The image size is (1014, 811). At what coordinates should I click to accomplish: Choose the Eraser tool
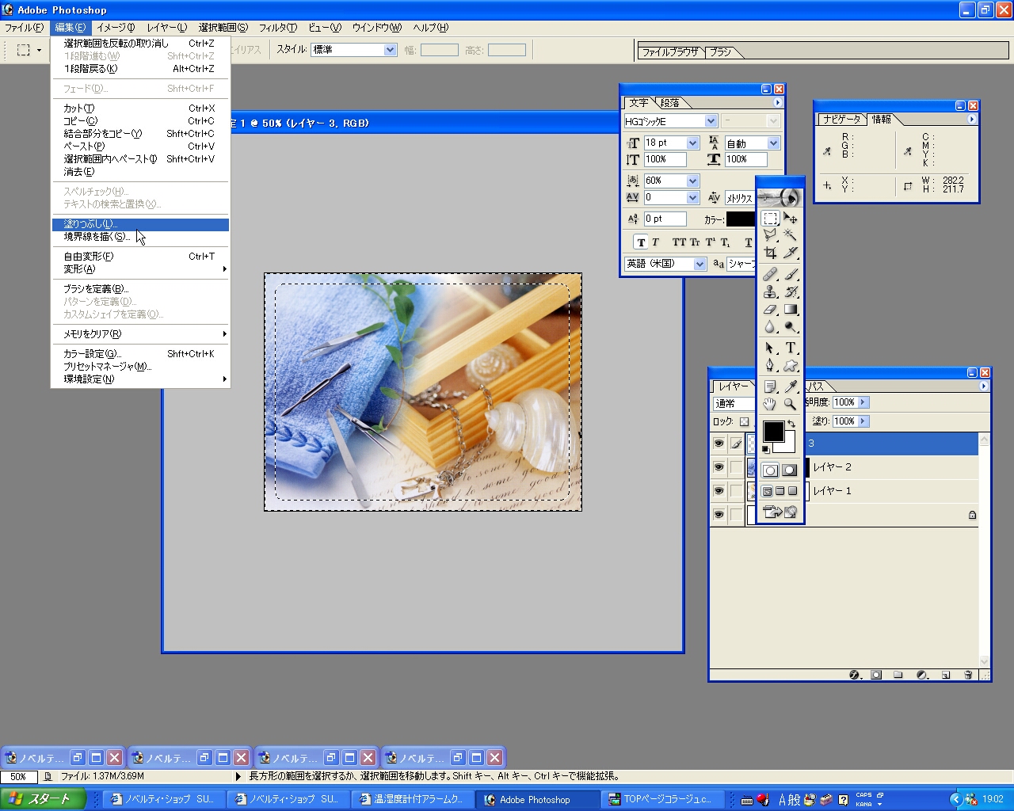tap(770, 310)
